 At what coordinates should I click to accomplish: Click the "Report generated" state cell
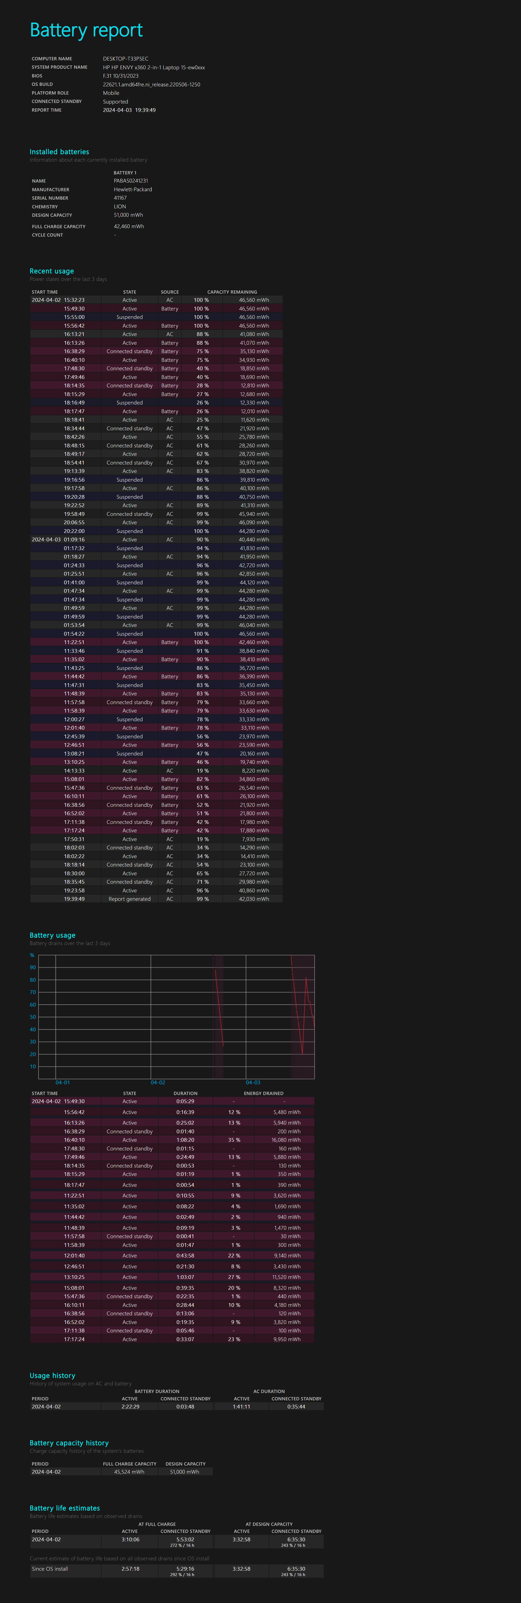(x=129, y=899)
